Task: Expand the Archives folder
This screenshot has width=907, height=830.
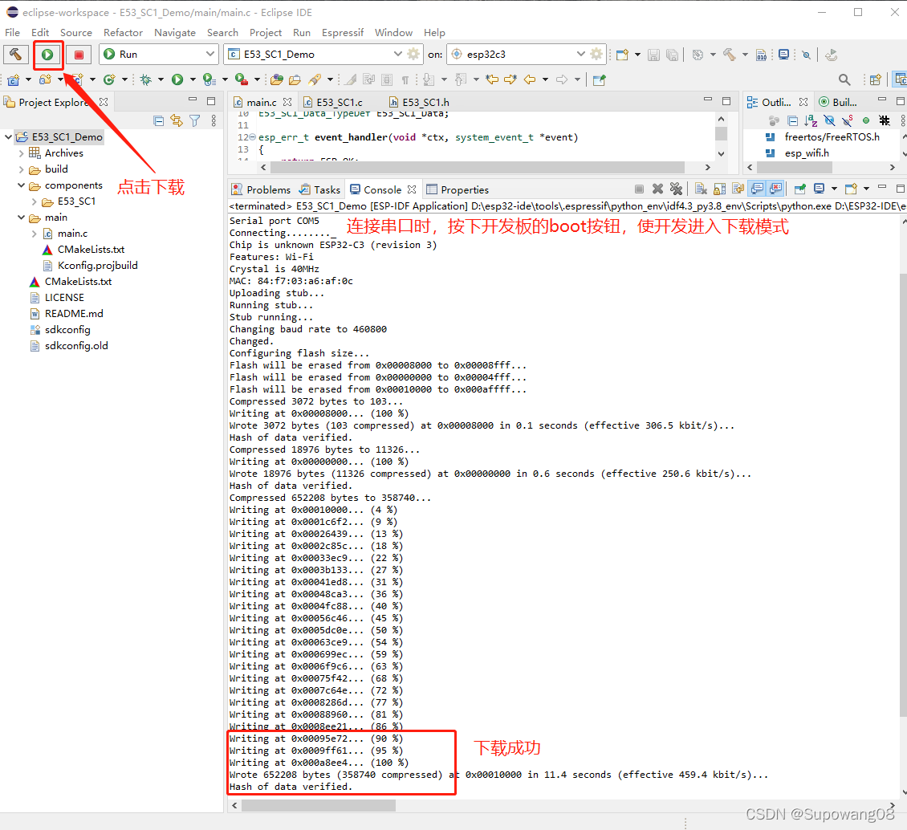Action: [x=22, y=153]
